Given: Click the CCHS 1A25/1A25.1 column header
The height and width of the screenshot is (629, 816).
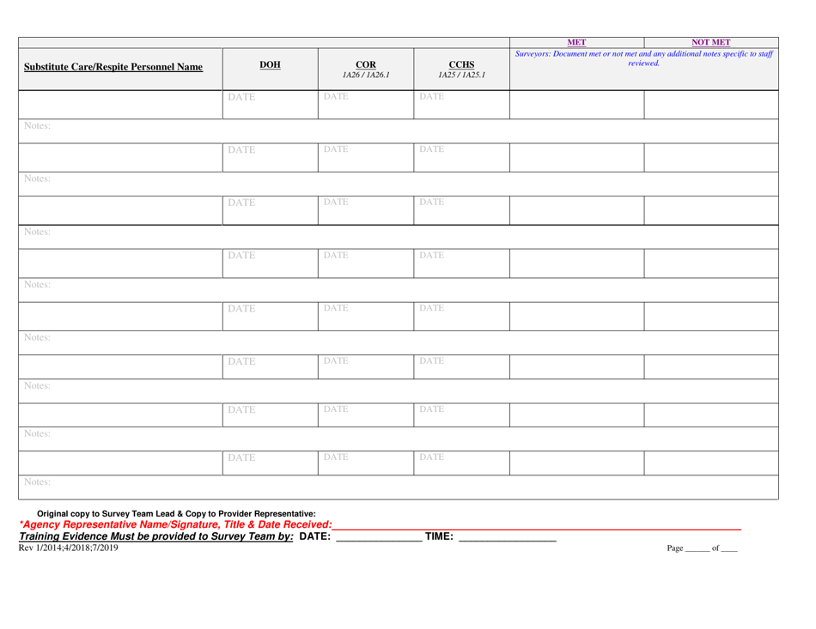Looking at the screenshot, I should pyautogui.click(x=465, y=67).
